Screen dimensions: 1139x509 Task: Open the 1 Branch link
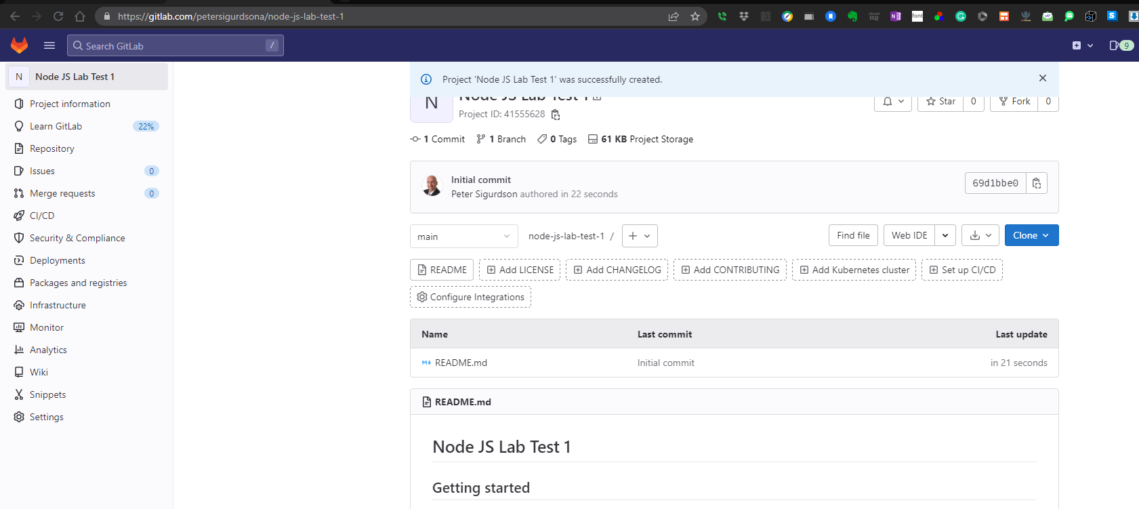[501, 139]
